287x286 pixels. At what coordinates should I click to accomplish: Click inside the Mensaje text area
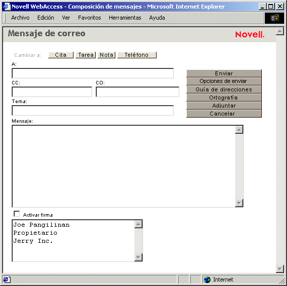click(x=123, y=166)
